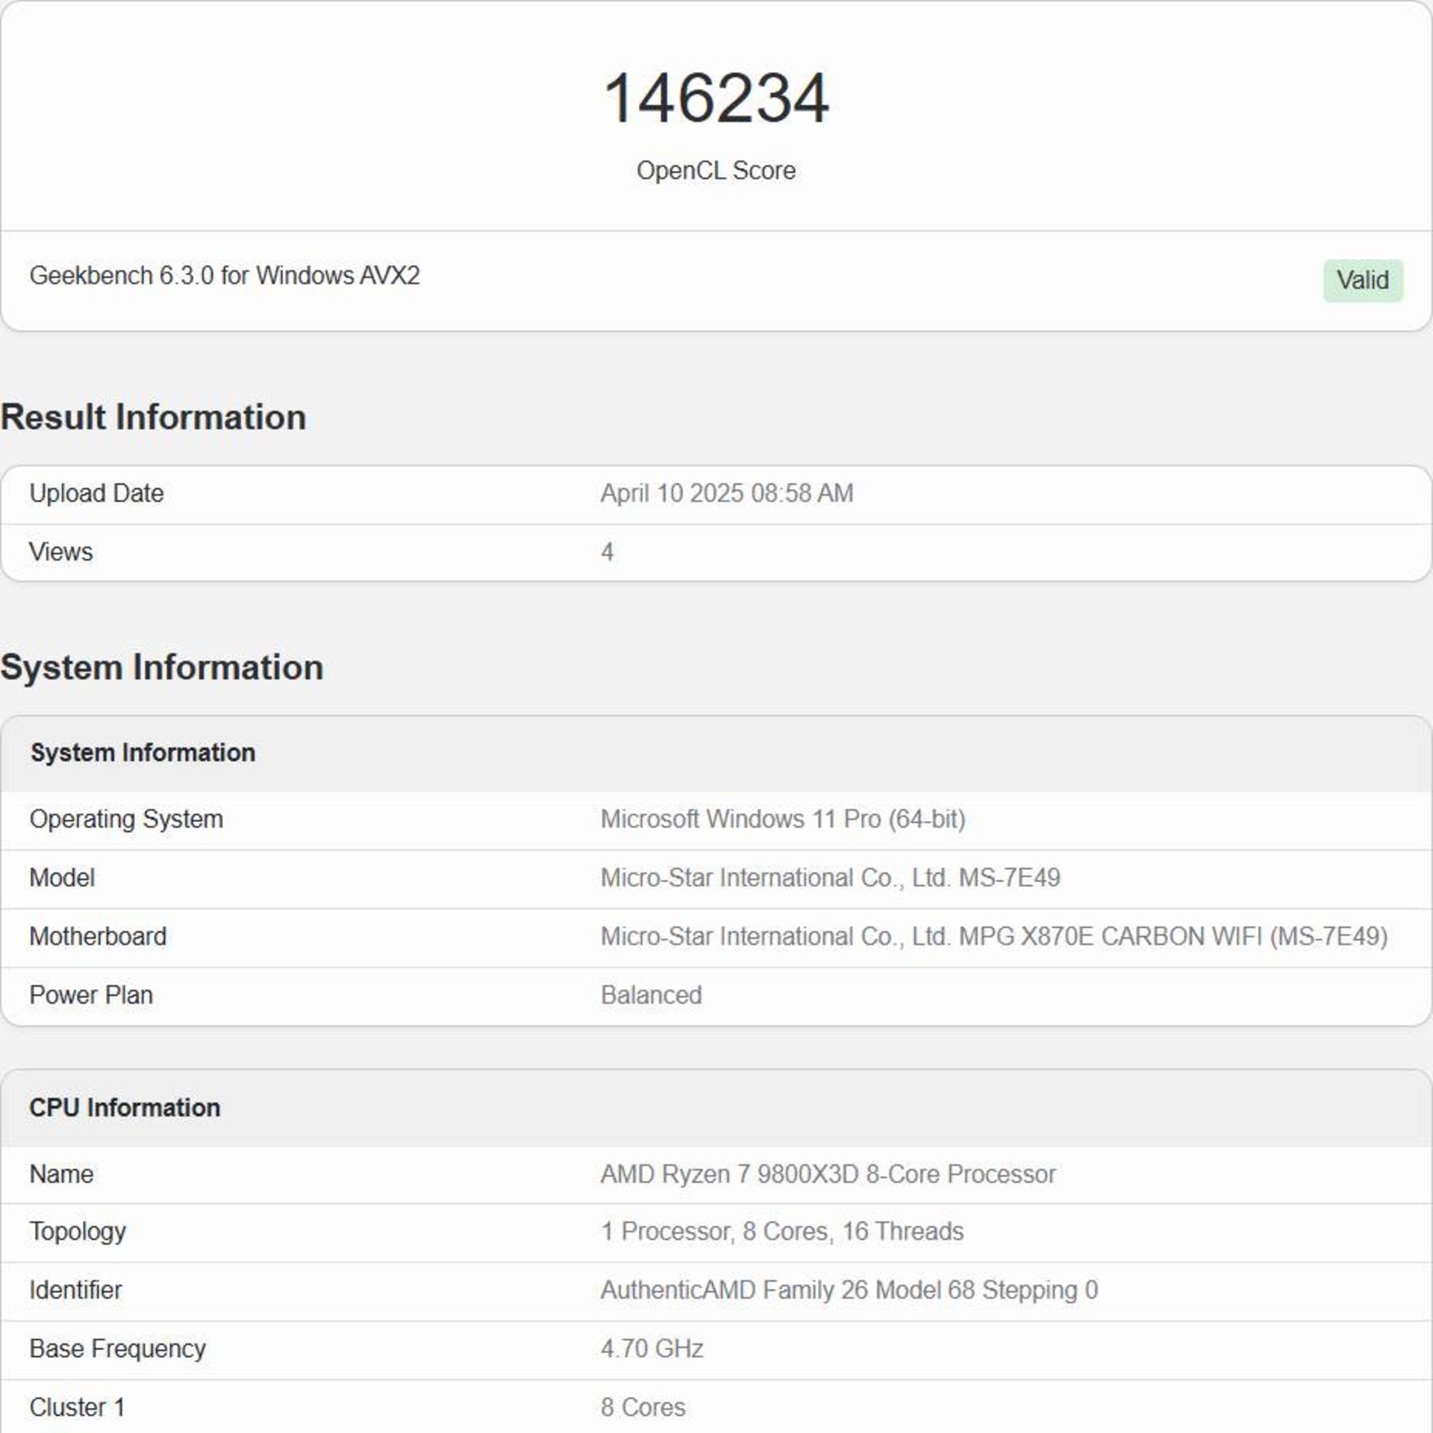Click the Views count value 4
Viewport: 1433px width, 1433px height.
[607, 552]
